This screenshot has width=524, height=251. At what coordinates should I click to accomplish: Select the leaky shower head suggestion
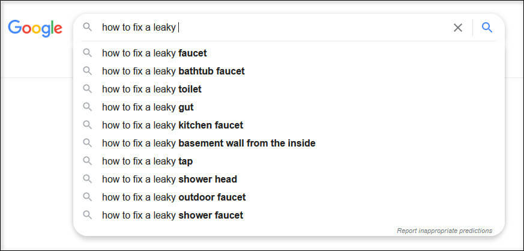tap(289, 180)
